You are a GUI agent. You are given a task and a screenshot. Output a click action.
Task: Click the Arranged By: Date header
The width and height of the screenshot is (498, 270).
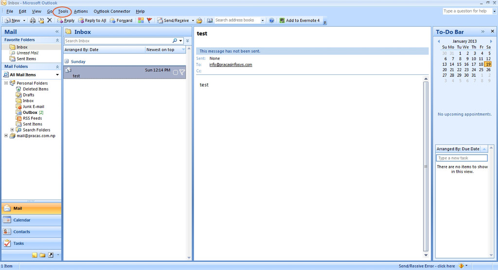[x=104, y=50]
